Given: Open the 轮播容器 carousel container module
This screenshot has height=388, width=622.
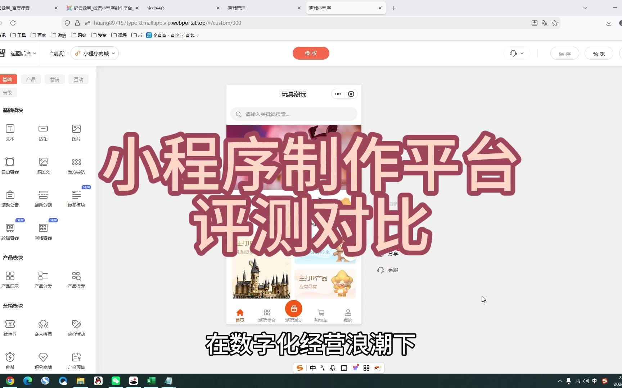Looking at the screenshot, I should click(x=10, y=231).
